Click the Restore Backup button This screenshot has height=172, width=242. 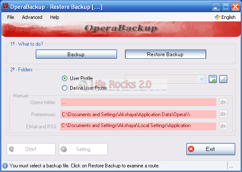click(165, 54)
